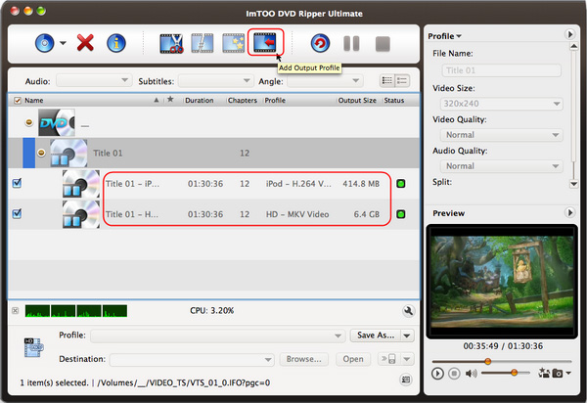Click the red X remove button
Image resolution: width=587 pixels, height=403 pixels.
(85, 43)
